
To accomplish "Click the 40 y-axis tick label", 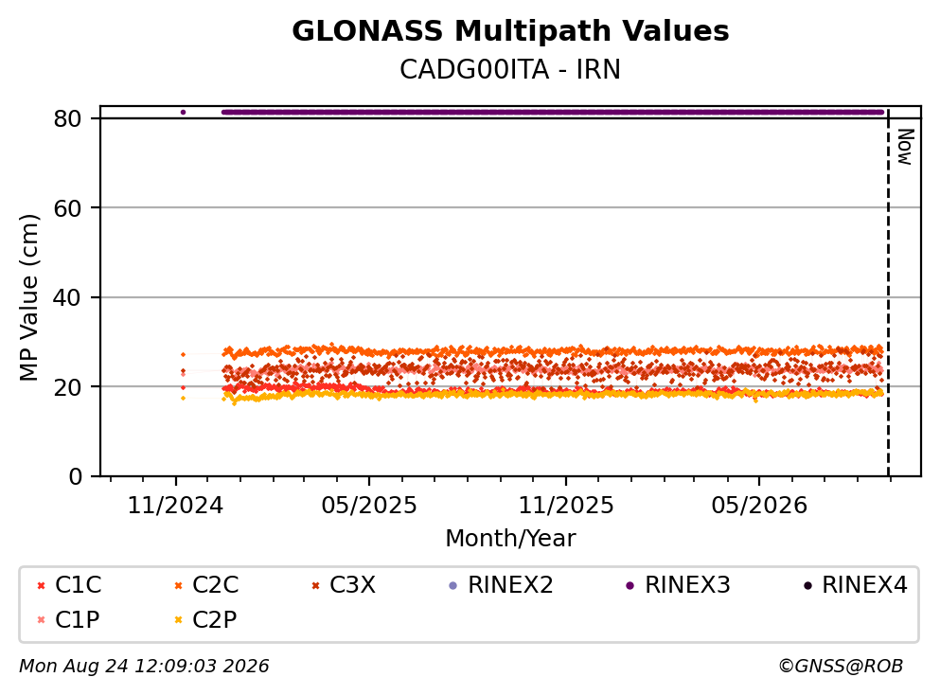I will [x=67, y=298].
